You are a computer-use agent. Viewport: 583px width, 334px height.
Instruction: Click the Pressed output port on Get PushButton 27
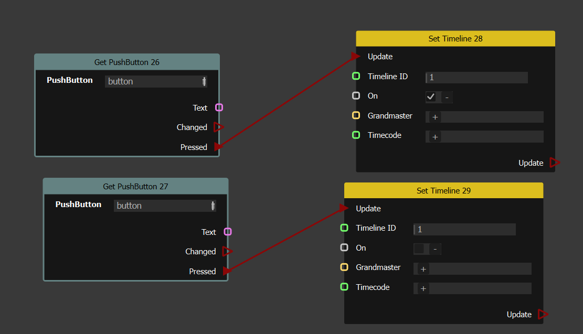point(227,271)
